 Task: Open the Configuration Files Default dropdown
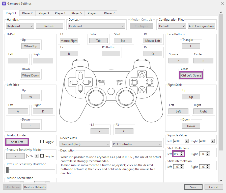pyautogui.click(x=172, y=26)
